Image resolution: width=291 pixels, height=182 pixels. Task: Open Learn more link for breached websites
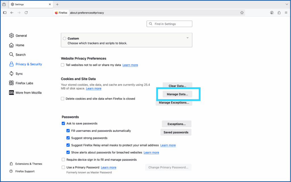click(151, 152)
